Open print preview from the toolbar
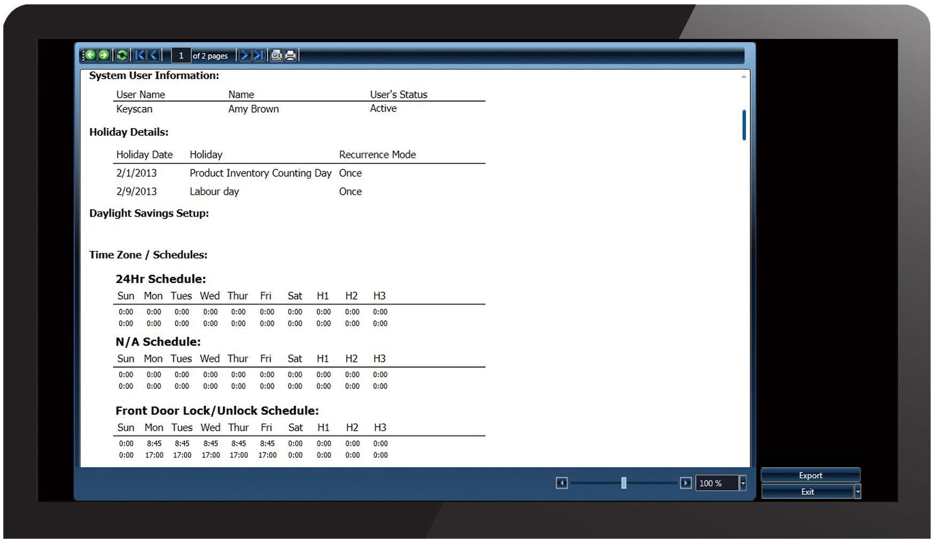Image resolution: width=934 pixels, height=541 pixels. point(276,55)
